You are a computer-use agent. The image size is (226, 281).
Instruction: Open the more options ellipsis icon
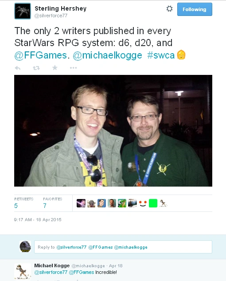(x=73, y=68)
